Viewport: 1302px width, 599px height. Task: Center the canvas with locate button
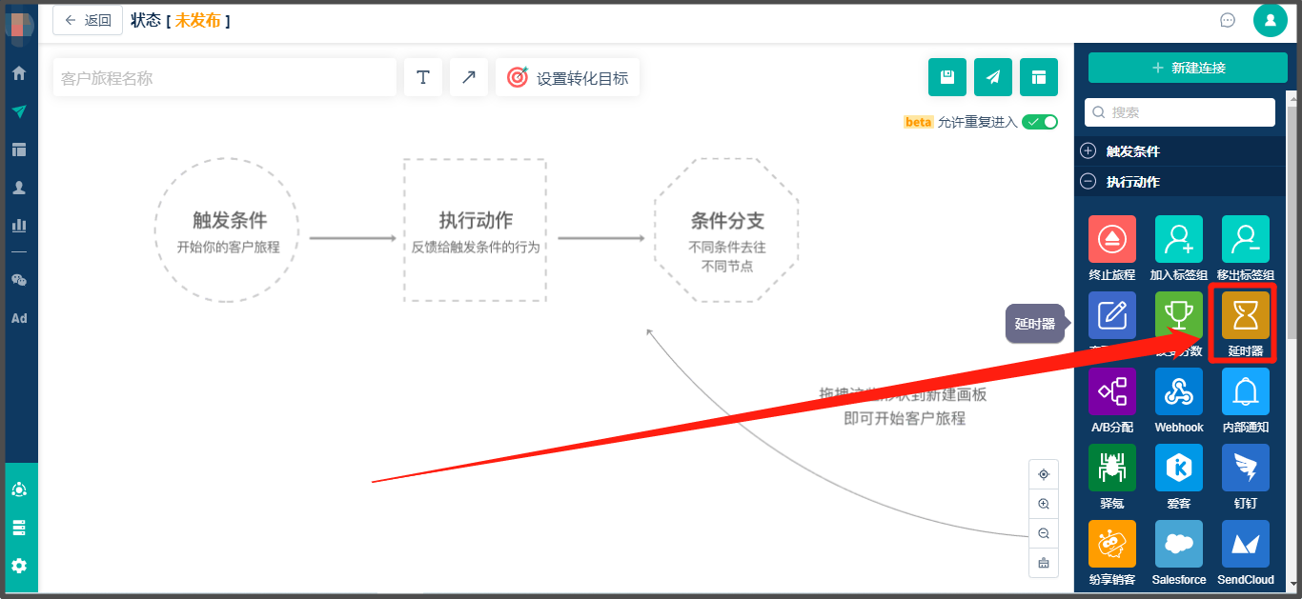pos(1044,474)
